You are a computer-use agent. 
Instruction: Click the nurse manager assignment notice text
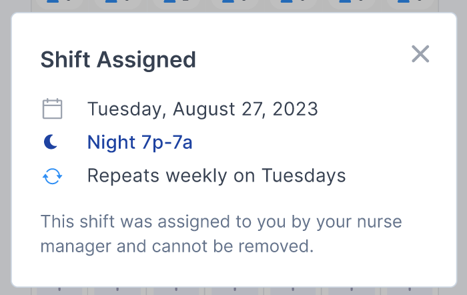coord(221,234)
